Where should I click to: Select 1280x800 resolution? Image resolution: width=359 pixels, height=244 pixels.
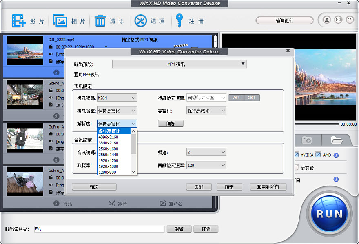[114, 172]
